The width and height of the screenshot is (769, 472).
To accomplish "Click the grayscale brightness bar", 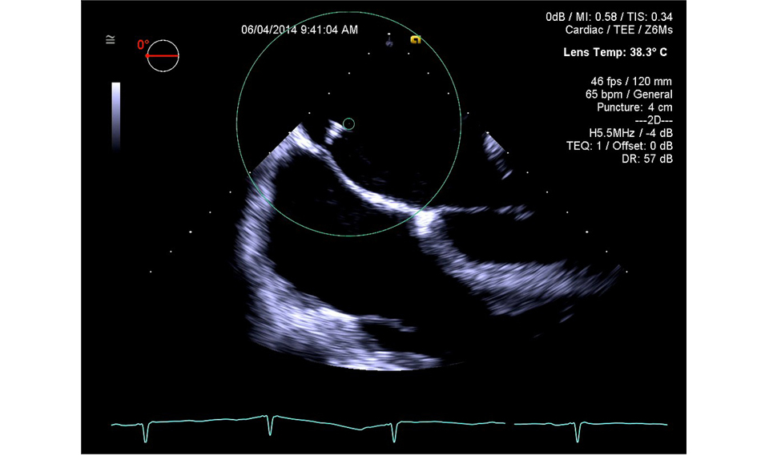I will 116,115.
